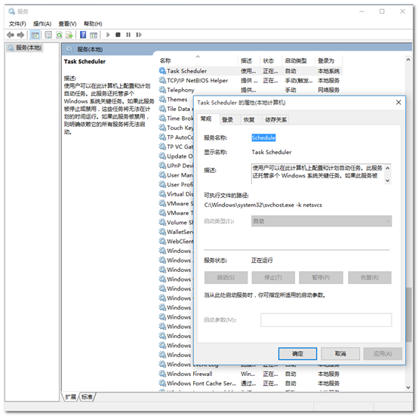Open the 文件(F) menu
This screenshot has width=418, height=416.
[17, 23]
